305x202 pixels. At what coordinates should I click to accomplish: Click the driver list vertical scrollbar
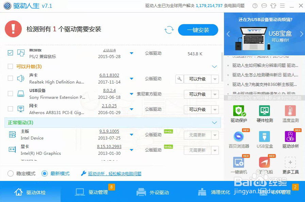pos(222,67)
